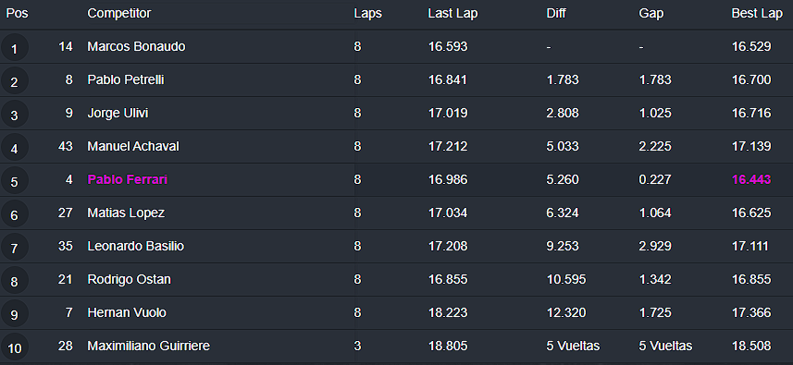Select Manuel Achaval's row name
Viewport: 793px width, 365px height.
133,146
